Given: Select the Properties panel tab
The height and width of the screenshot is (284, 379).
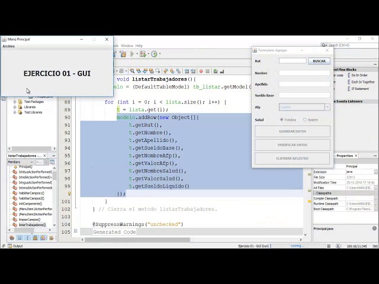Looking at the screenshot, I should click(x=345, y=156).
